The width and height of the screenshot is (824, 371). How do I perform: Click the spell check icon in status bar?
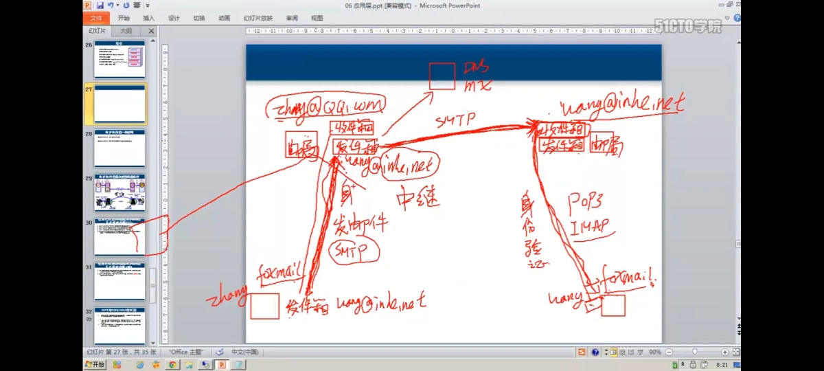[x=220, y=352]
